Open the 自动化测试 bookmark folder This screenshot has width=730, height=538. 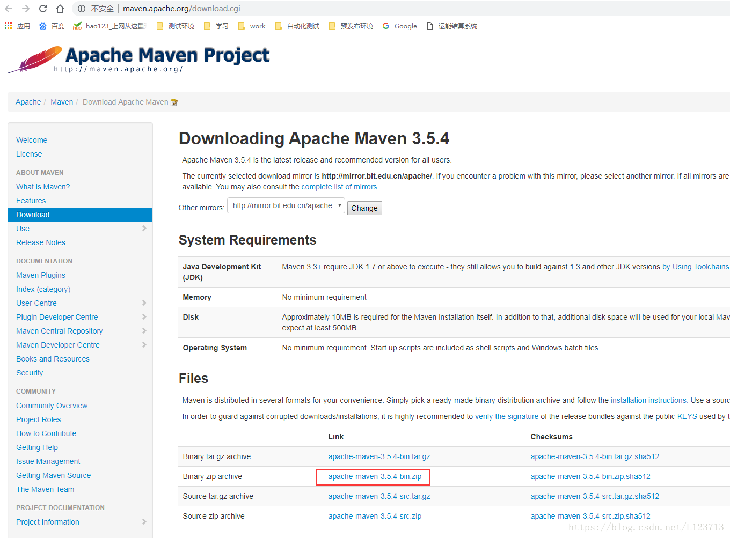tap(297, 26)
